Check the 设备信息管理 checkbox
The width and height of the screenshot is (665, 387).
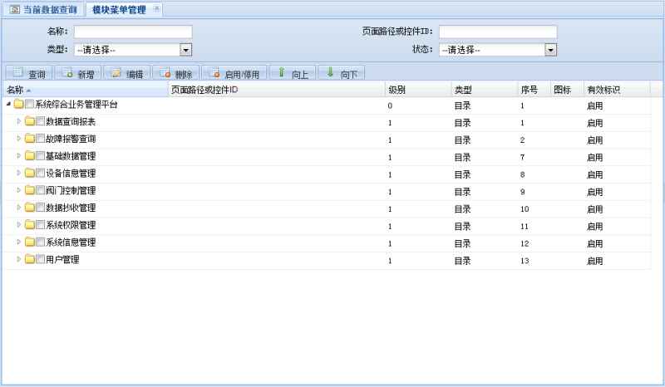pyautogui.click(x=40, y=173)
